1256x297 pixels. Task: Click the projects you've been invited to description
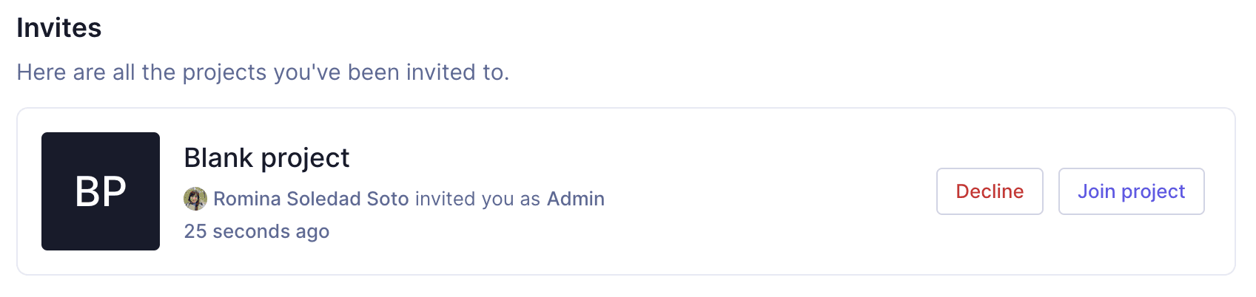263,72
